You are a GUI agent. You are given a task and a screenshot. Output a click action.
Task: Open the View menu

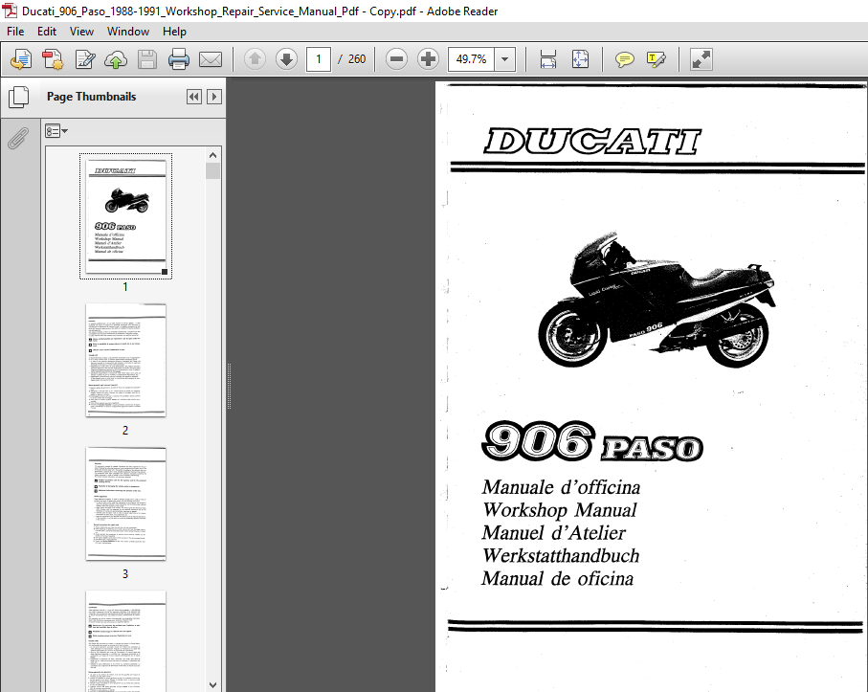pyautogui.click(x=81, y=32)
